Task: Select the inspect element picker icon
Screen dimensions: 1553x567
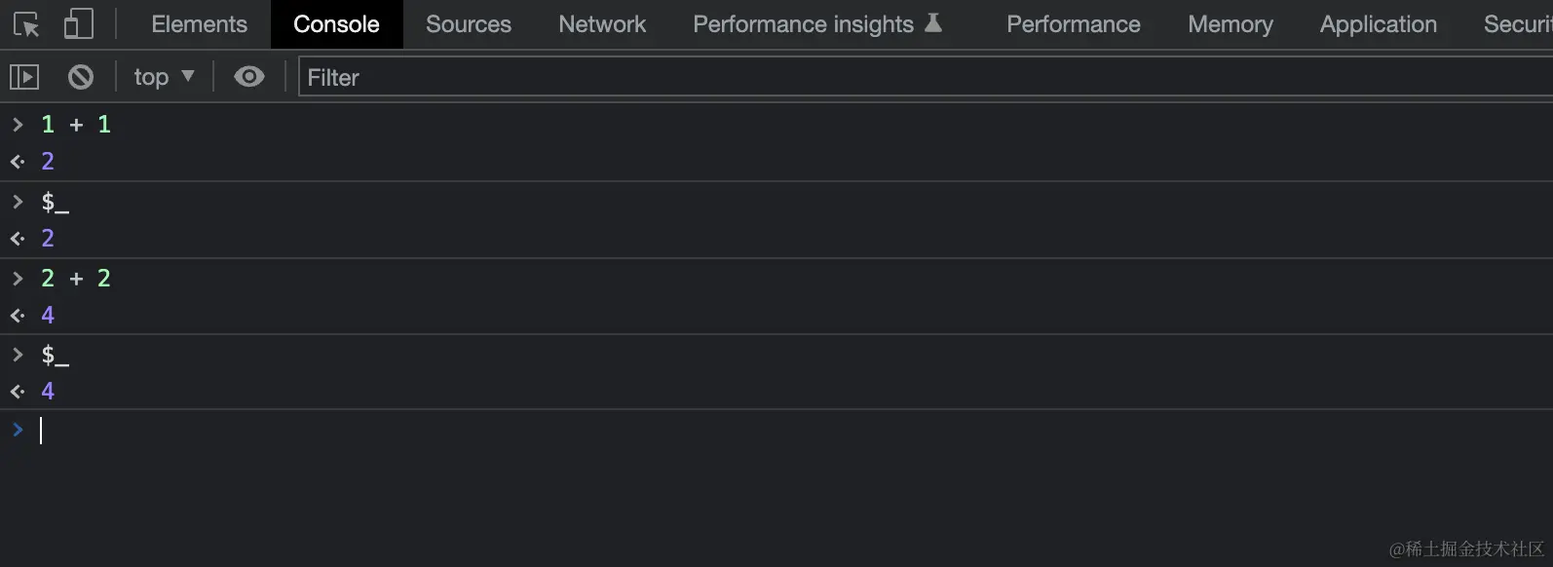Action: (26, 24)
